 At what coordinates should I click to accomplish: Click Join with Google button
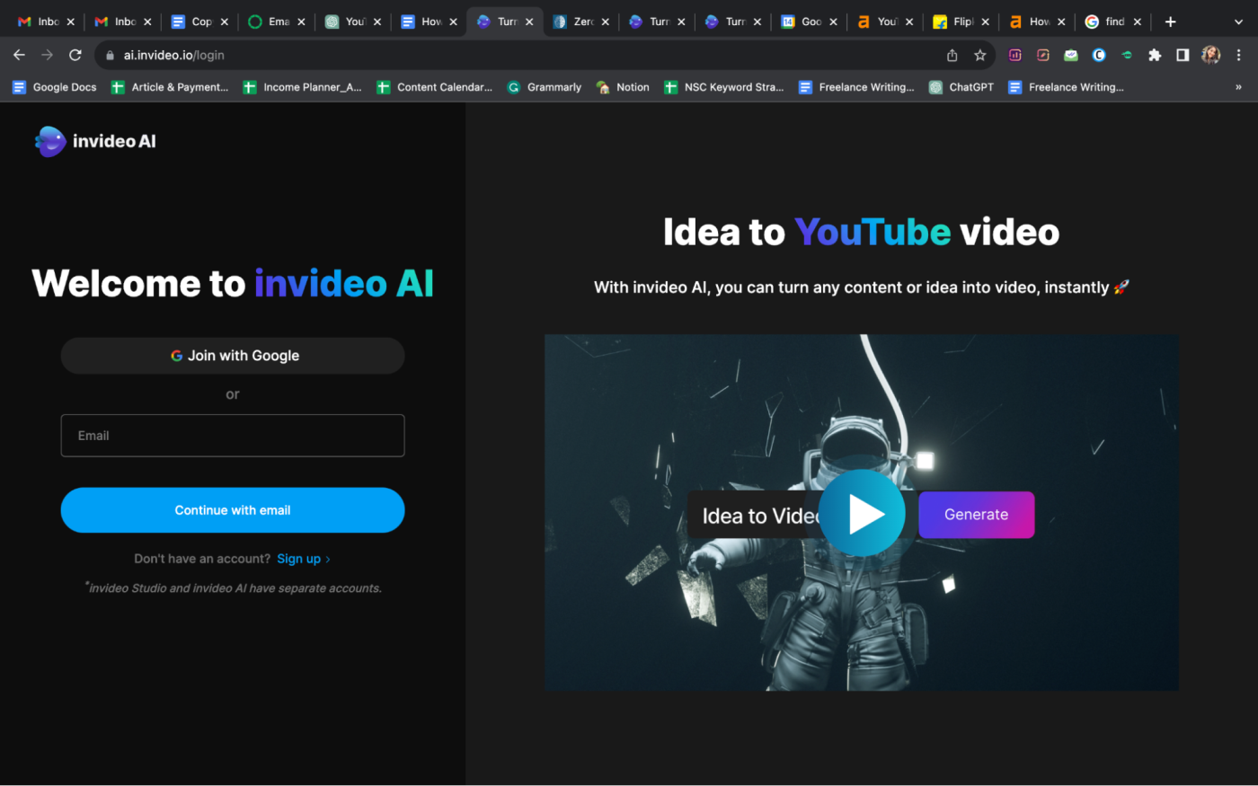(233, 356)
